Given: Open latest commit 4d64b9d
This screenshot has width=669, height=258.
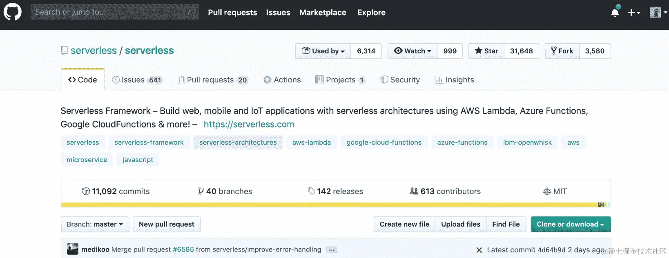Looking at the screenshot, I should [551, 250].
